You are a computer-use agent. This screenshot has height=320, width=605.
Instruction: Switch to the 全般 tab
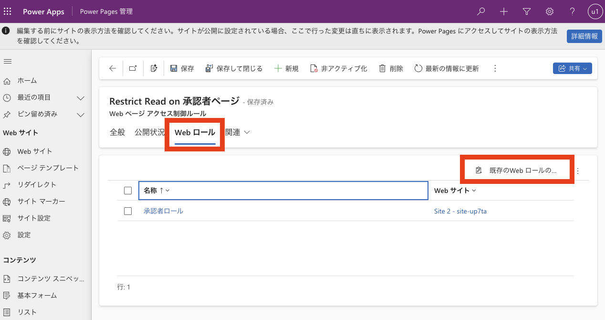(x=117, y=132)
